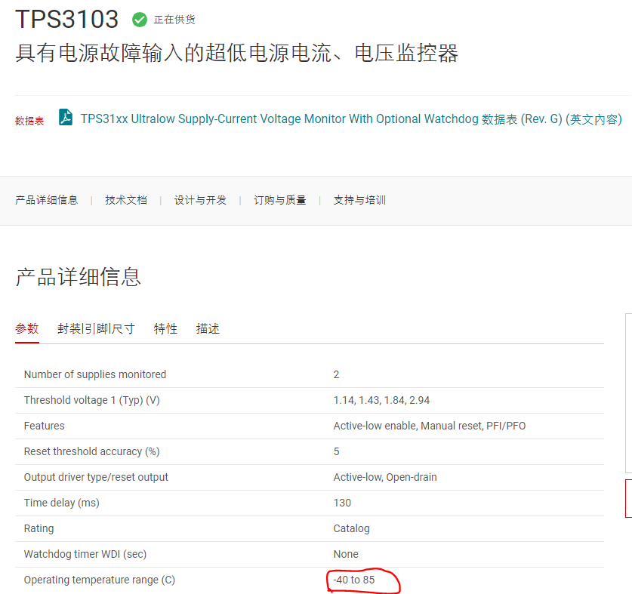632x594 pixels.
Task: Click 'Operating temperature range (C)' label
Action: point(100,580)
